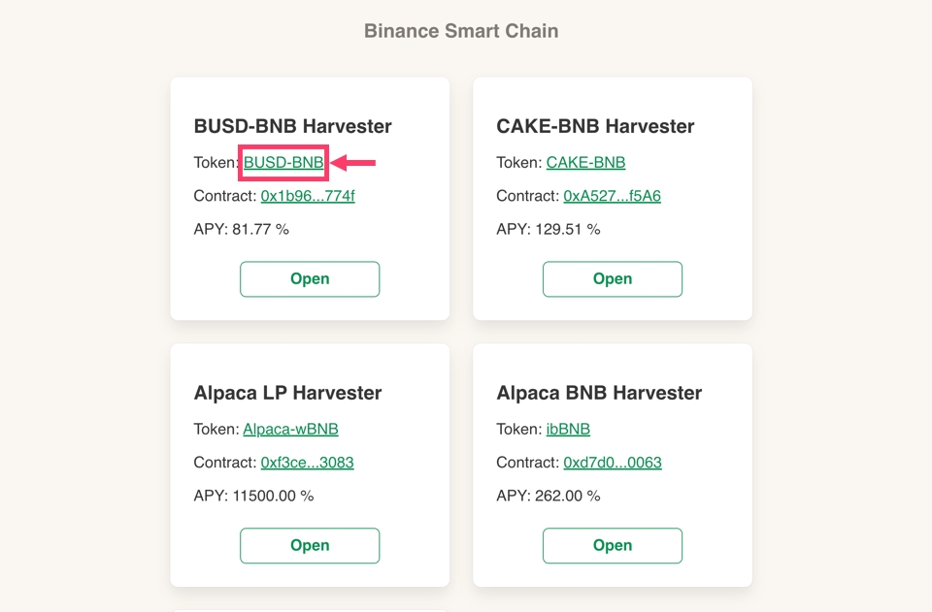Open the CAKE-BNB token link
The width and height of the screenshot is (932, 612).
click(x=585, y=163)
